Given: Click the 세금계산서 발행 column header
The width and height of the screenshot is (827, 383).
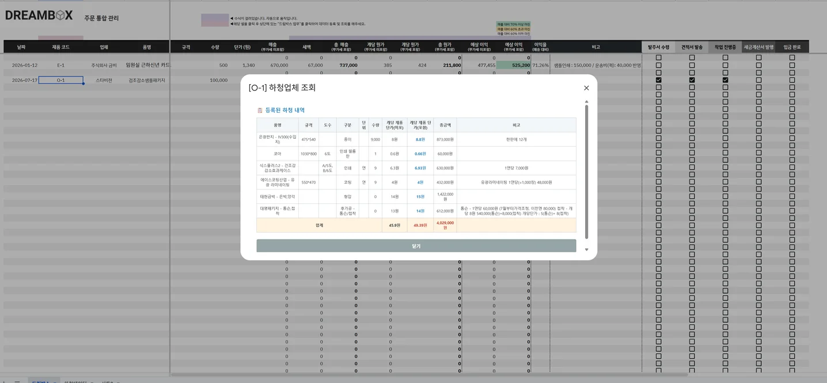Looking at the screenshot, I should (x=758, y=47).
